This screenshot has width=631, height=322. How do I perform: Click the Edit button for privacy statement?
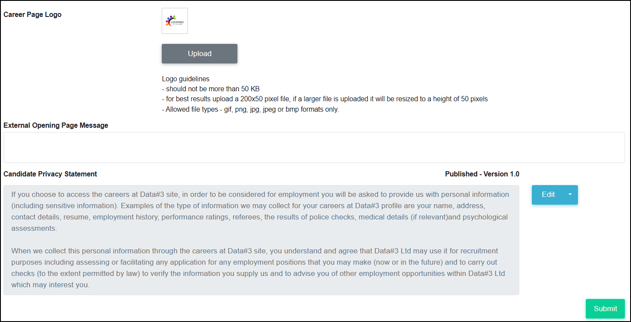pos(548,195)
